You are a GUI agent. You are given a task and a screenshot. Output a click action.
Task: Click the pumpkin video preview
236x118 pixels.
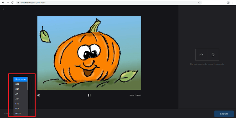tap(89, 53)
